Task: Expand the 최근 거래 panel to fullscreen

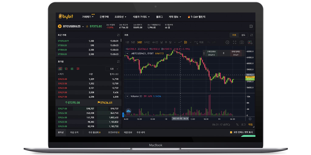Action: point(118,35)
